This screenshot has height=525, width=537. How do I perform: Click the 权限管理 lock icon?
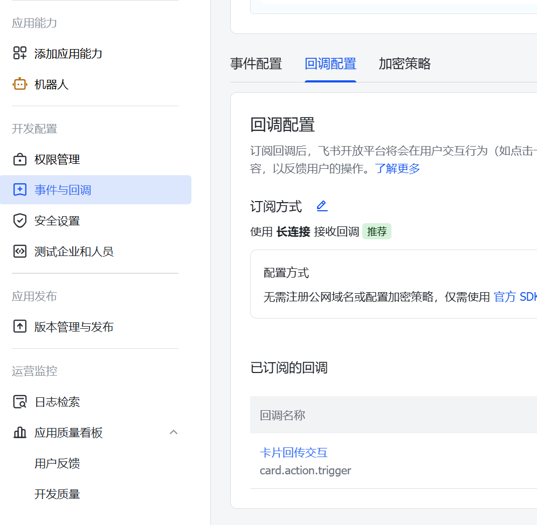tap(20, 160)
